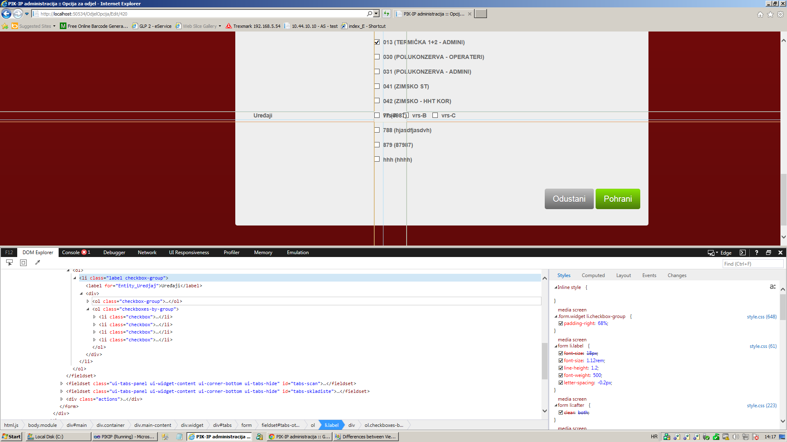This screenshot has width=787, height=442.
Task: Disable the padding-right: 68% style checkbox
Action: [x=561, y=323]
